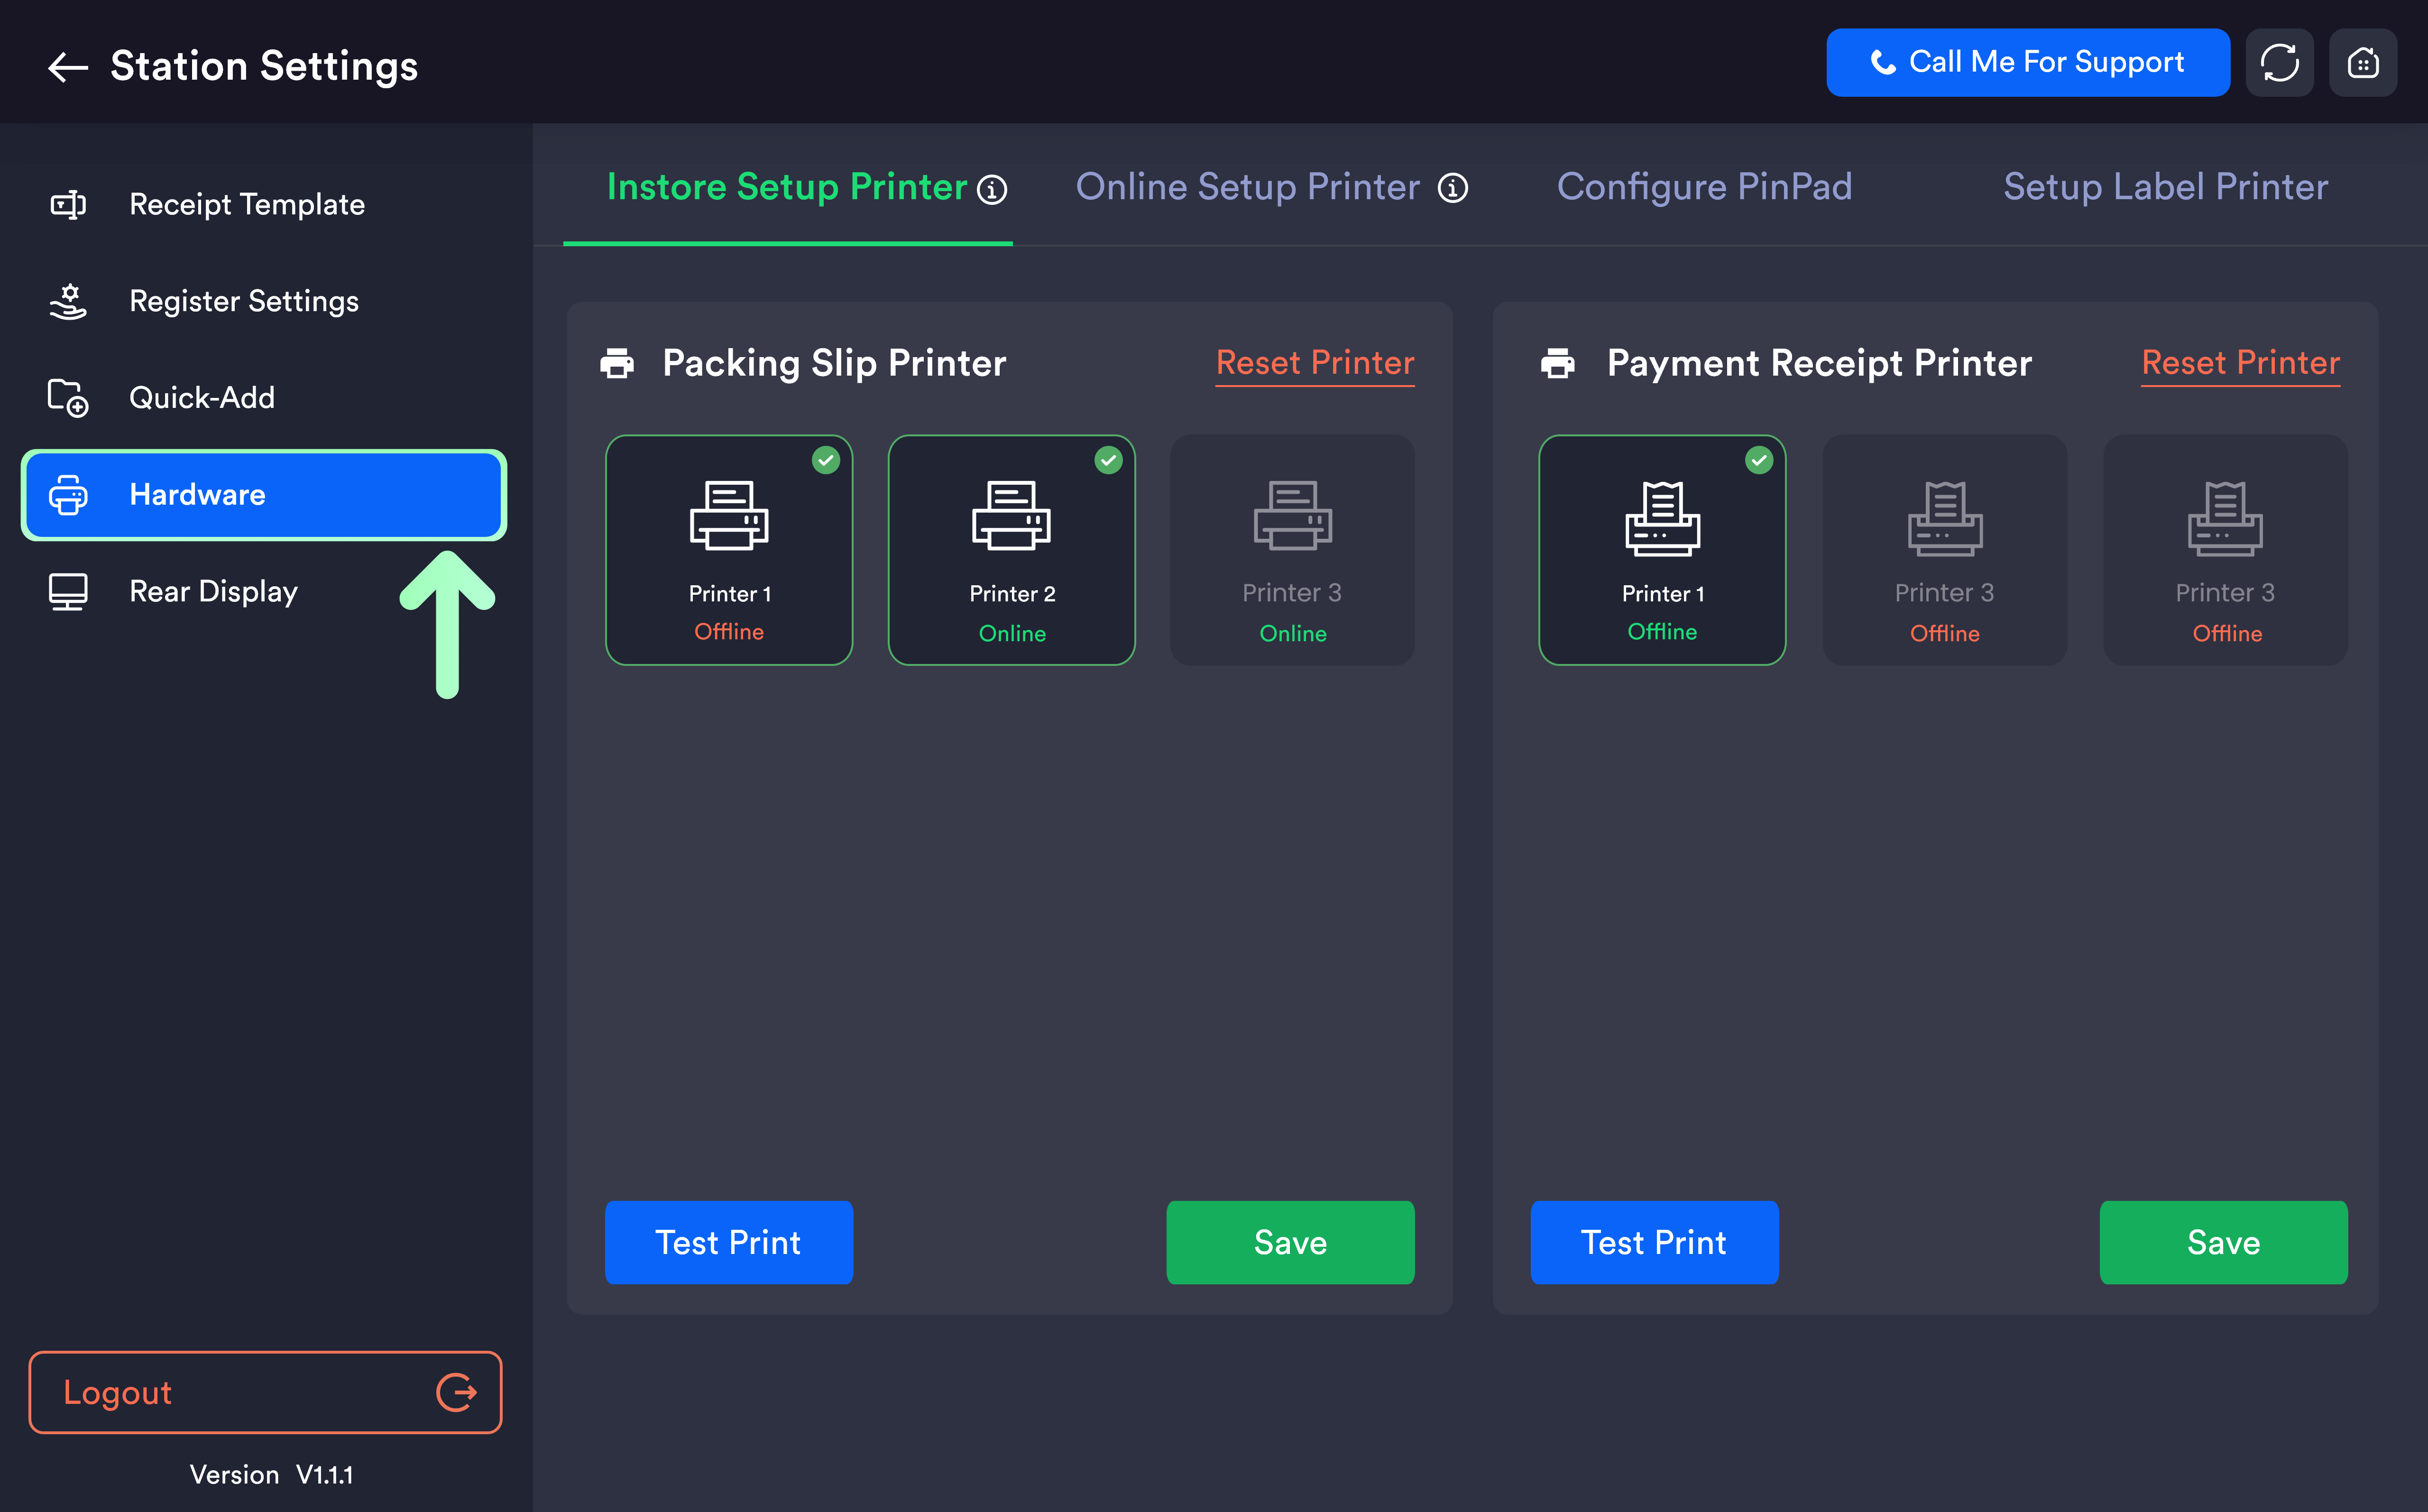2428x1512 pixels.
Task: Switch to Setup Label Printer tab
Action: pos(2165,187)
